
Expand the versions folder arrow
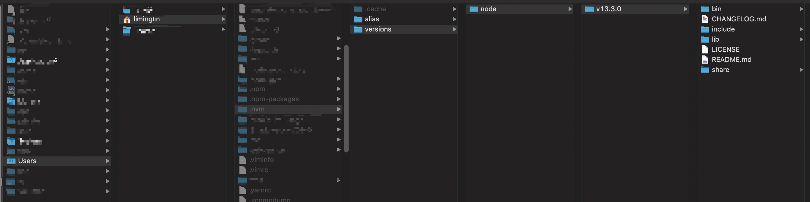coord(454,29)
